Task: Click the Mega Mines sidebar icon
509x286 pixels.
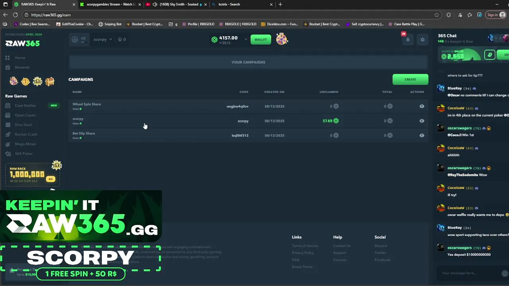Action: point(8,144)
